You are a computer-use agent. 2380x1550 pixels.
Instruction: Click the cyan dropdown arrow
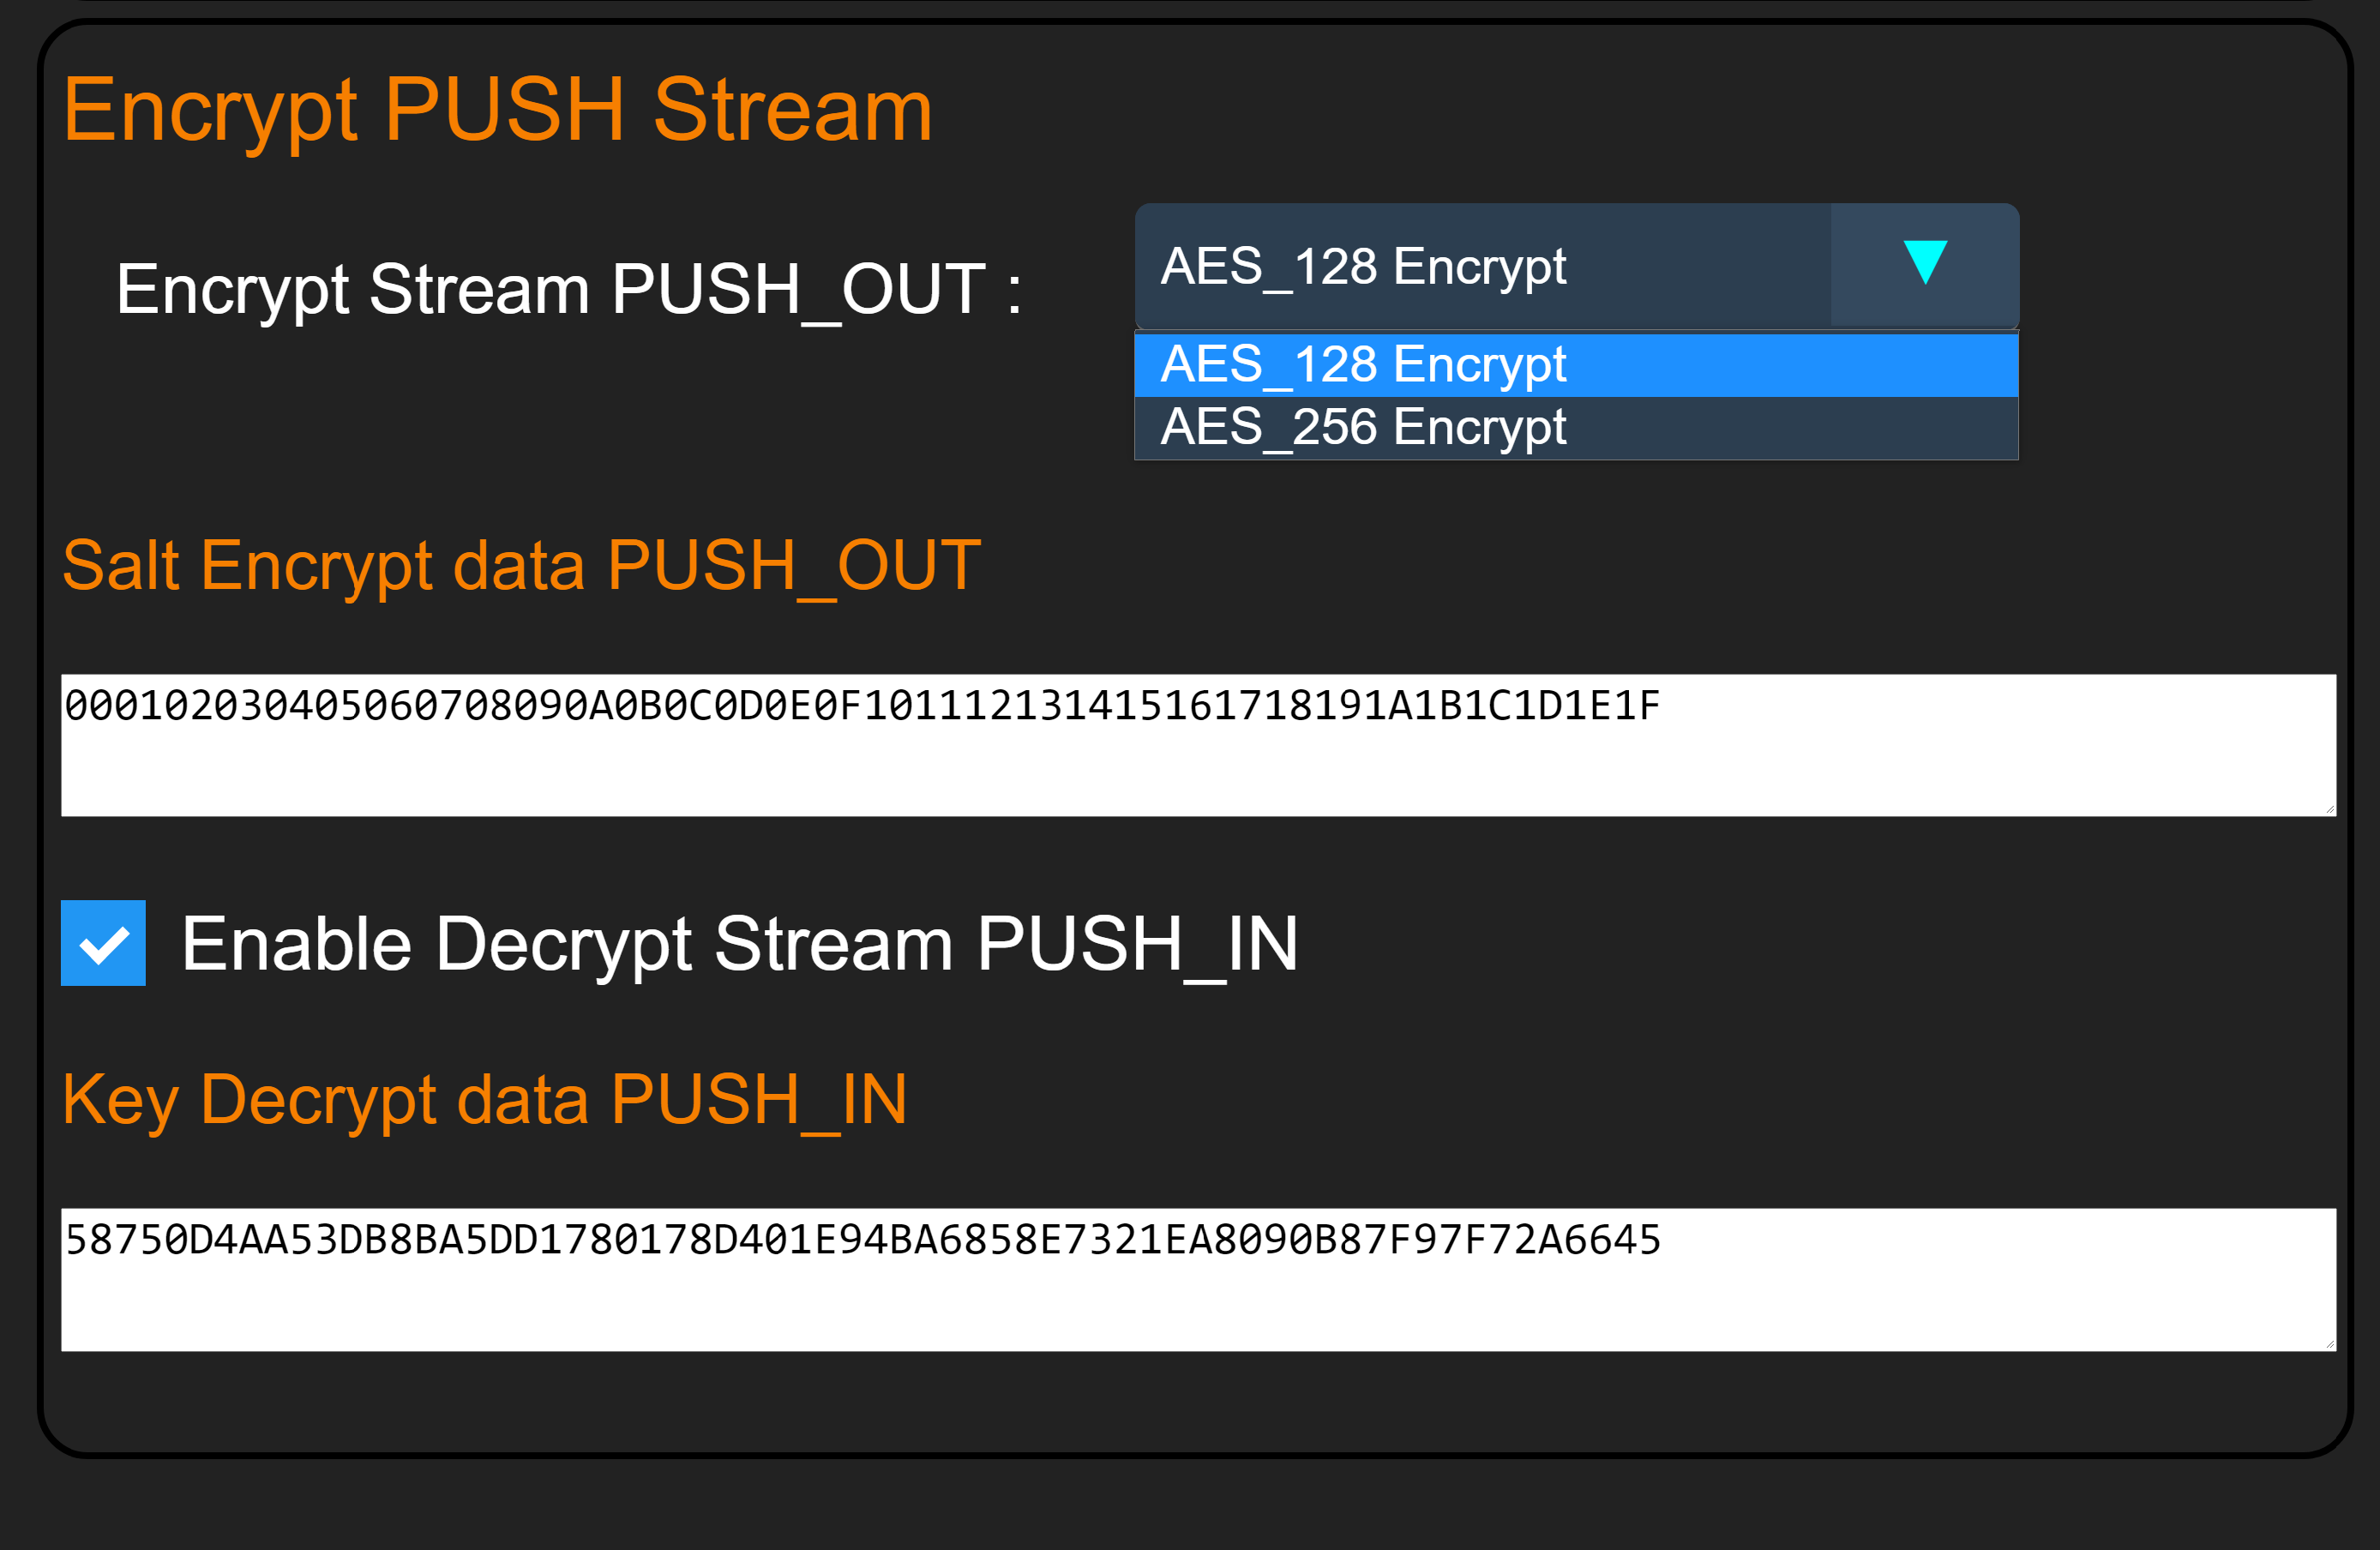[1924, 263]
